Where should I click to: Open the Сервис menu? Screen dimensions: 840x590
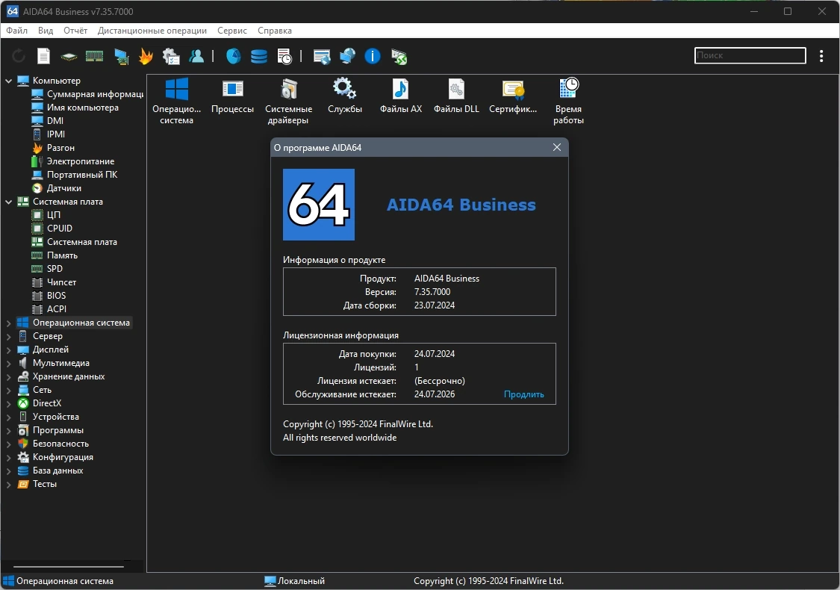tap(232, 31)
